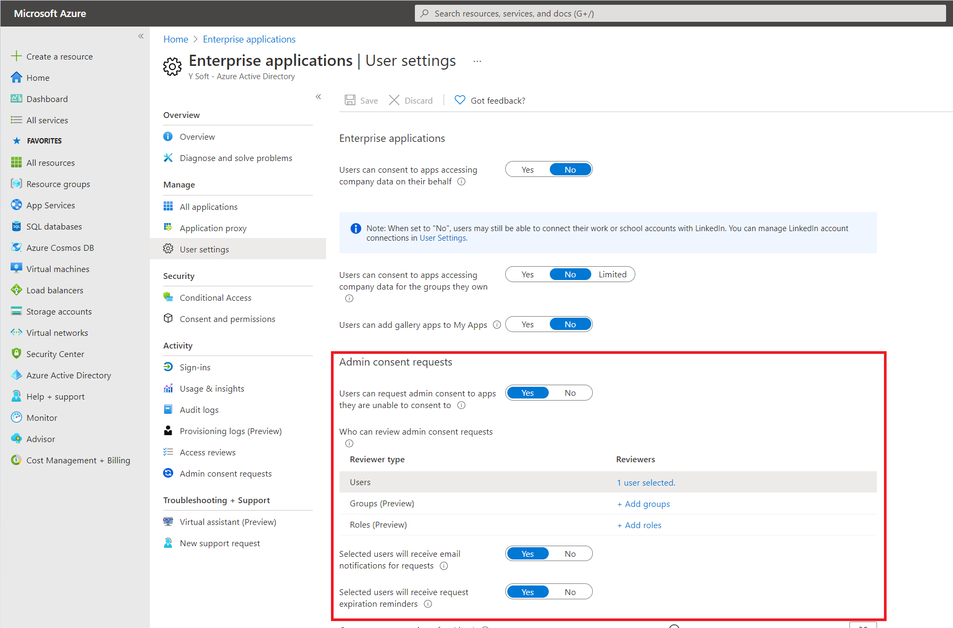
Task: Click the 'Add groups' reviewers link
Action: pyautogui.click(x=643, y=504)
